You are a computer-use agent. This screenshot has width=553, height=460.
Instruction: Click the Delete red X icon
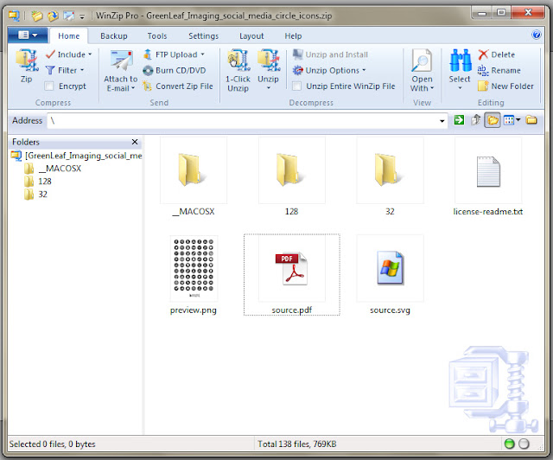(483, 54)
